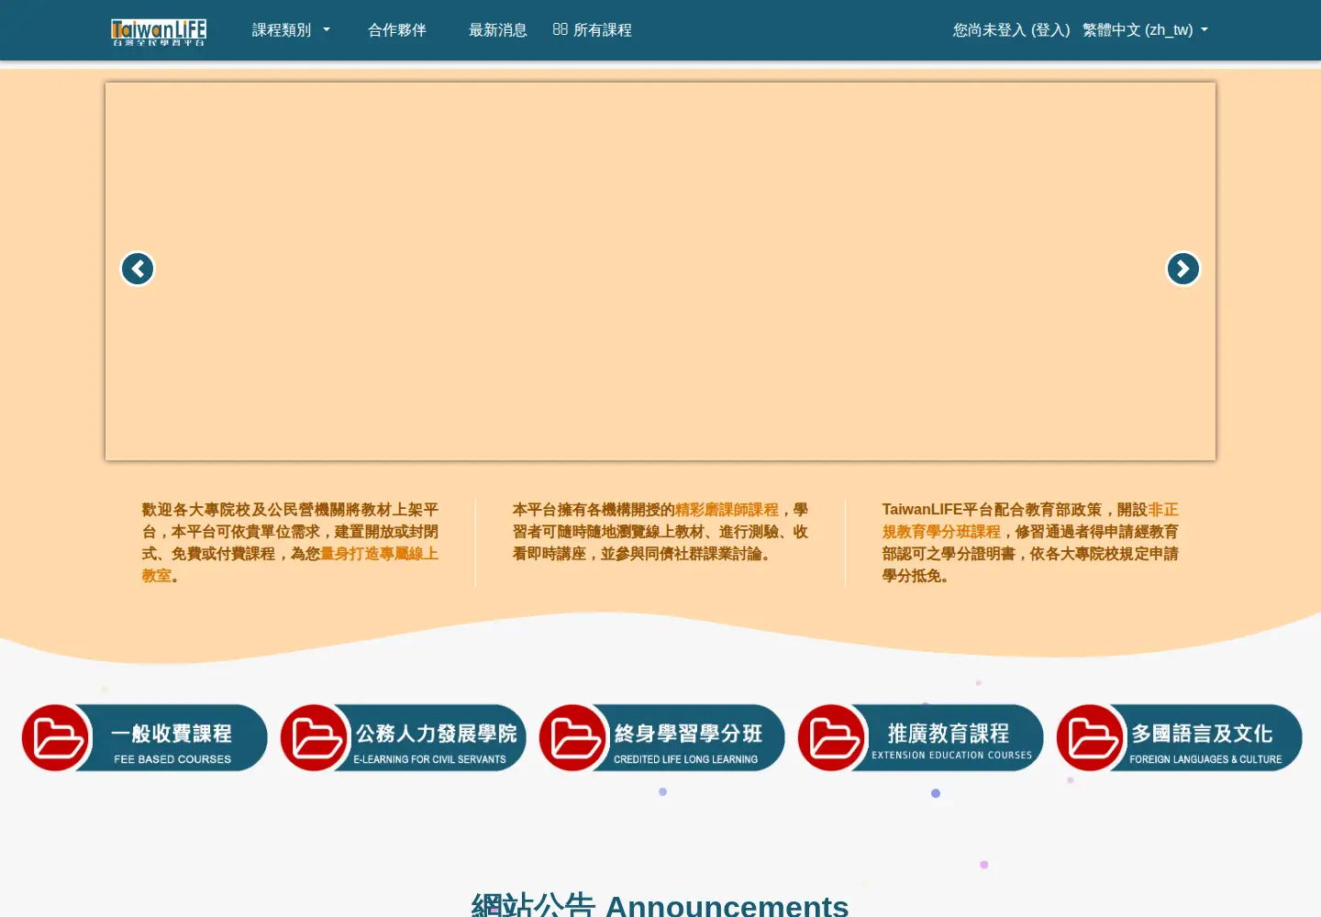Click the 登入 login link

1050,30
